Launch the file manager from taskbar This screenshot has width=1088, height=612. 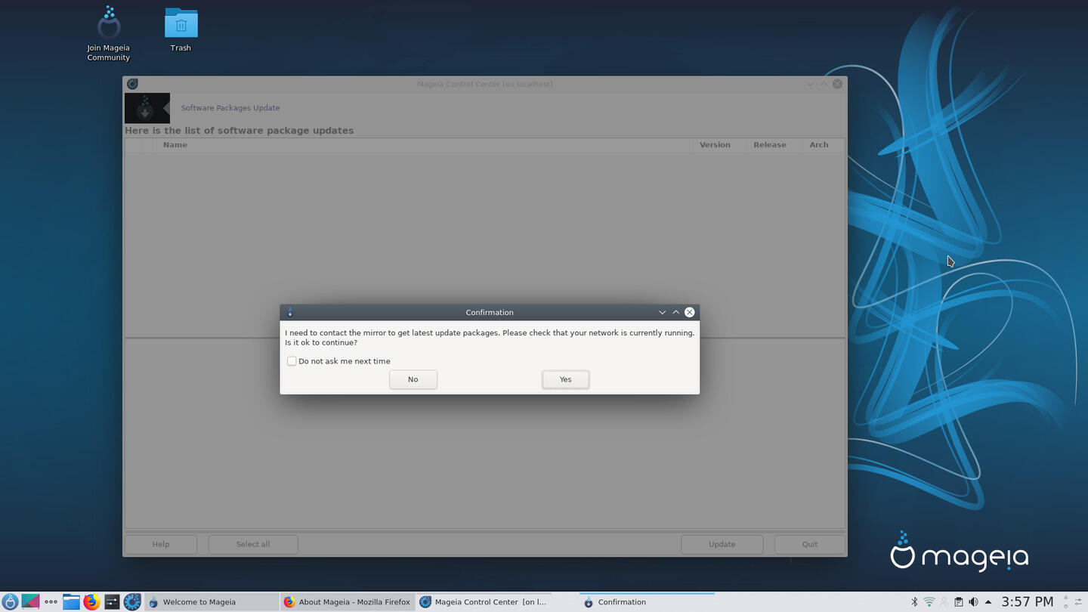pyautogui.click(x=71, y=601)
